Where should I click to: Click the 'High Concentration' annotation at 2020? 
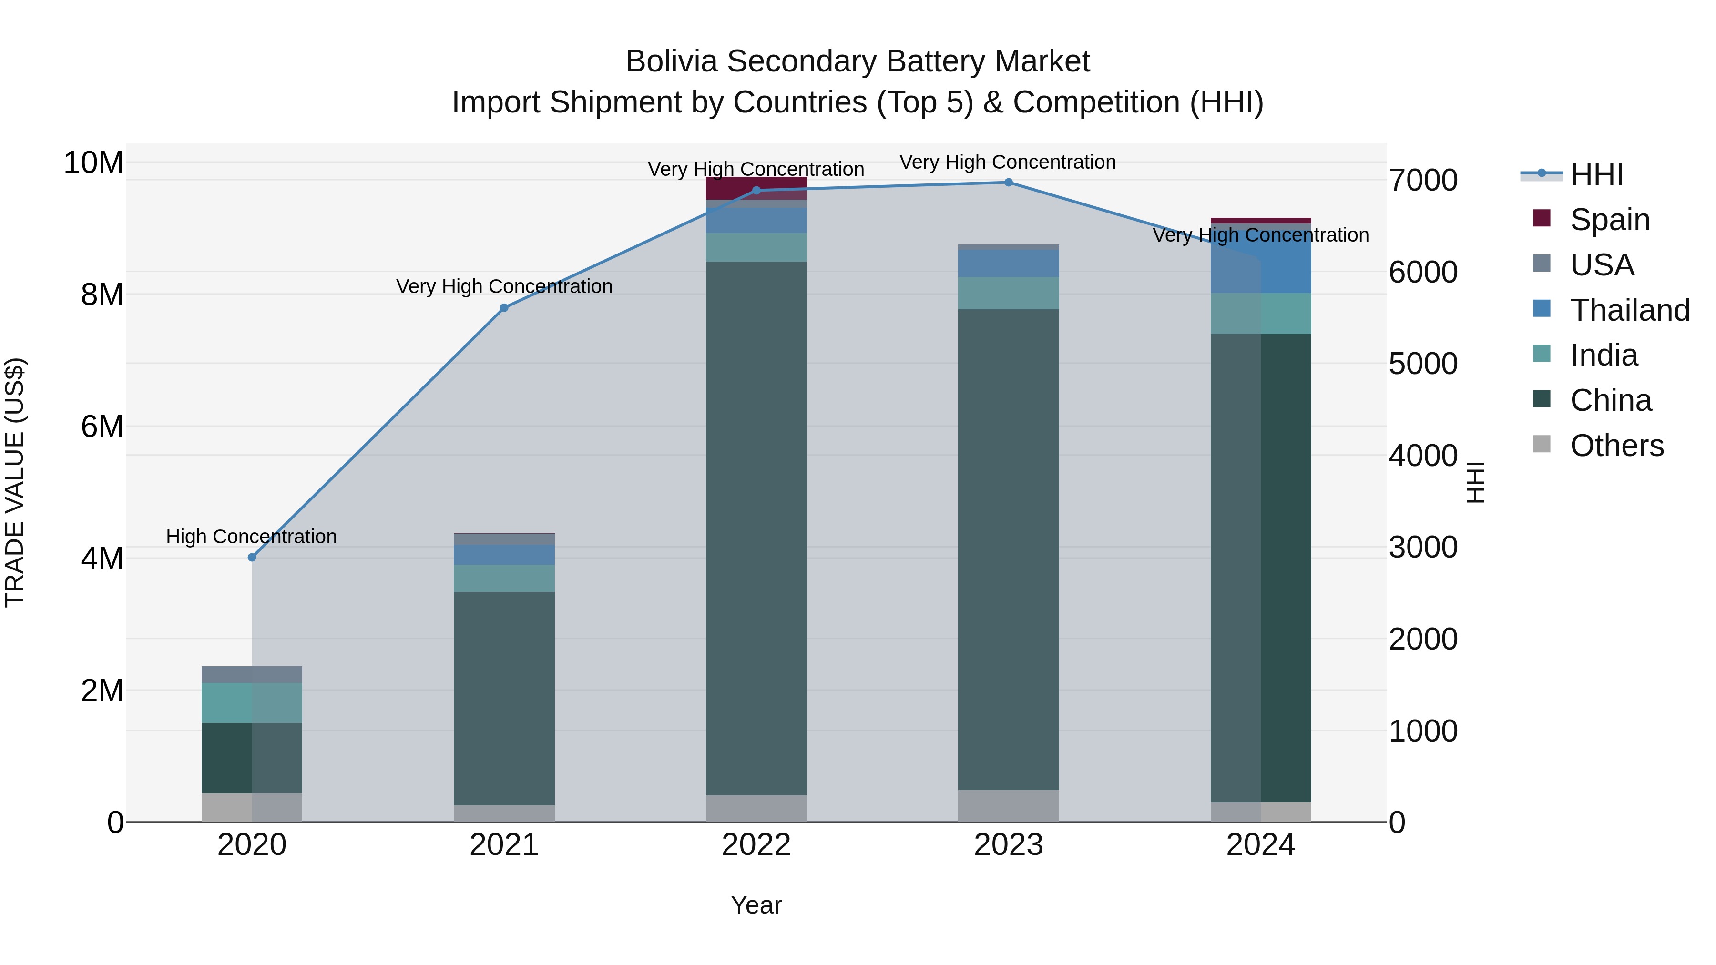[x=251, y=537]
